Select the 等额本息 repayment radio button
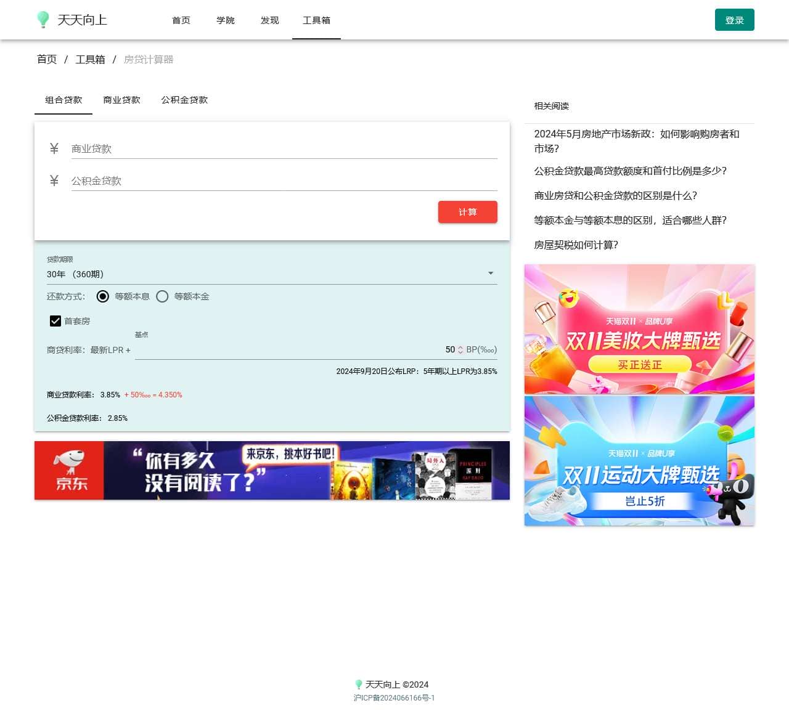Image resolution: width=789 pixels, height=719 pixels. [103, 296]
